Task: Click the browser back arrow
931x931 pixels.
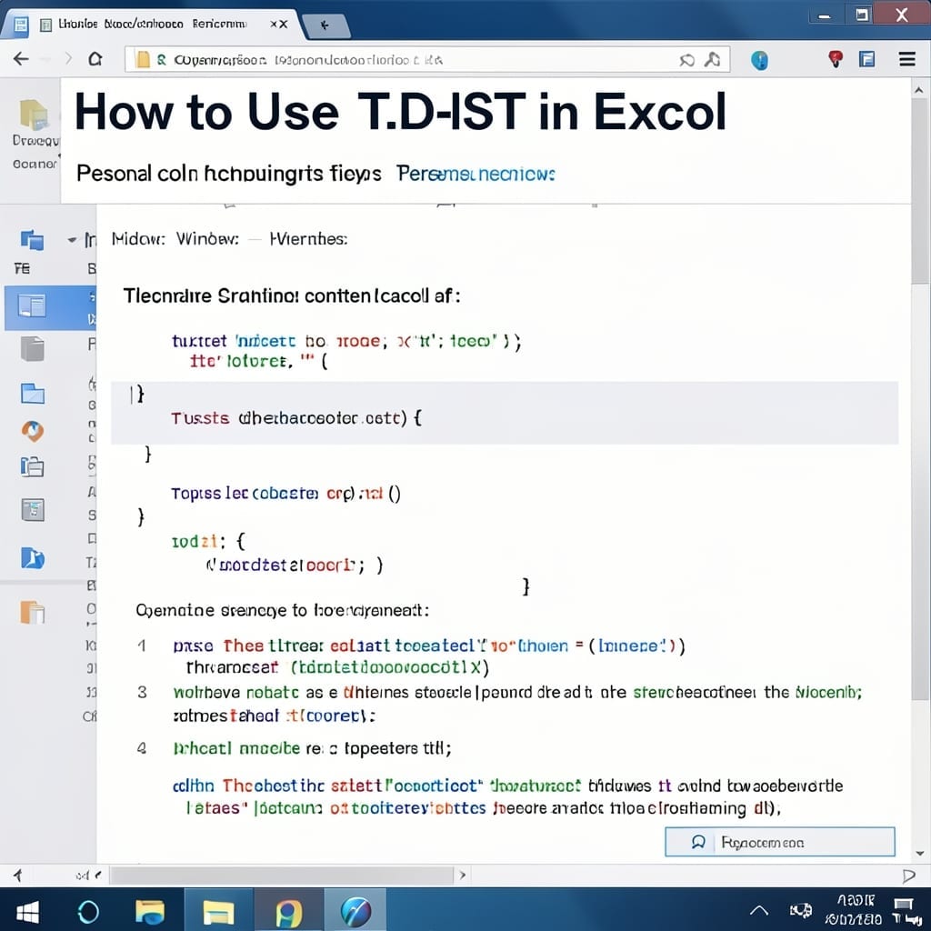Action: [22, 59]
